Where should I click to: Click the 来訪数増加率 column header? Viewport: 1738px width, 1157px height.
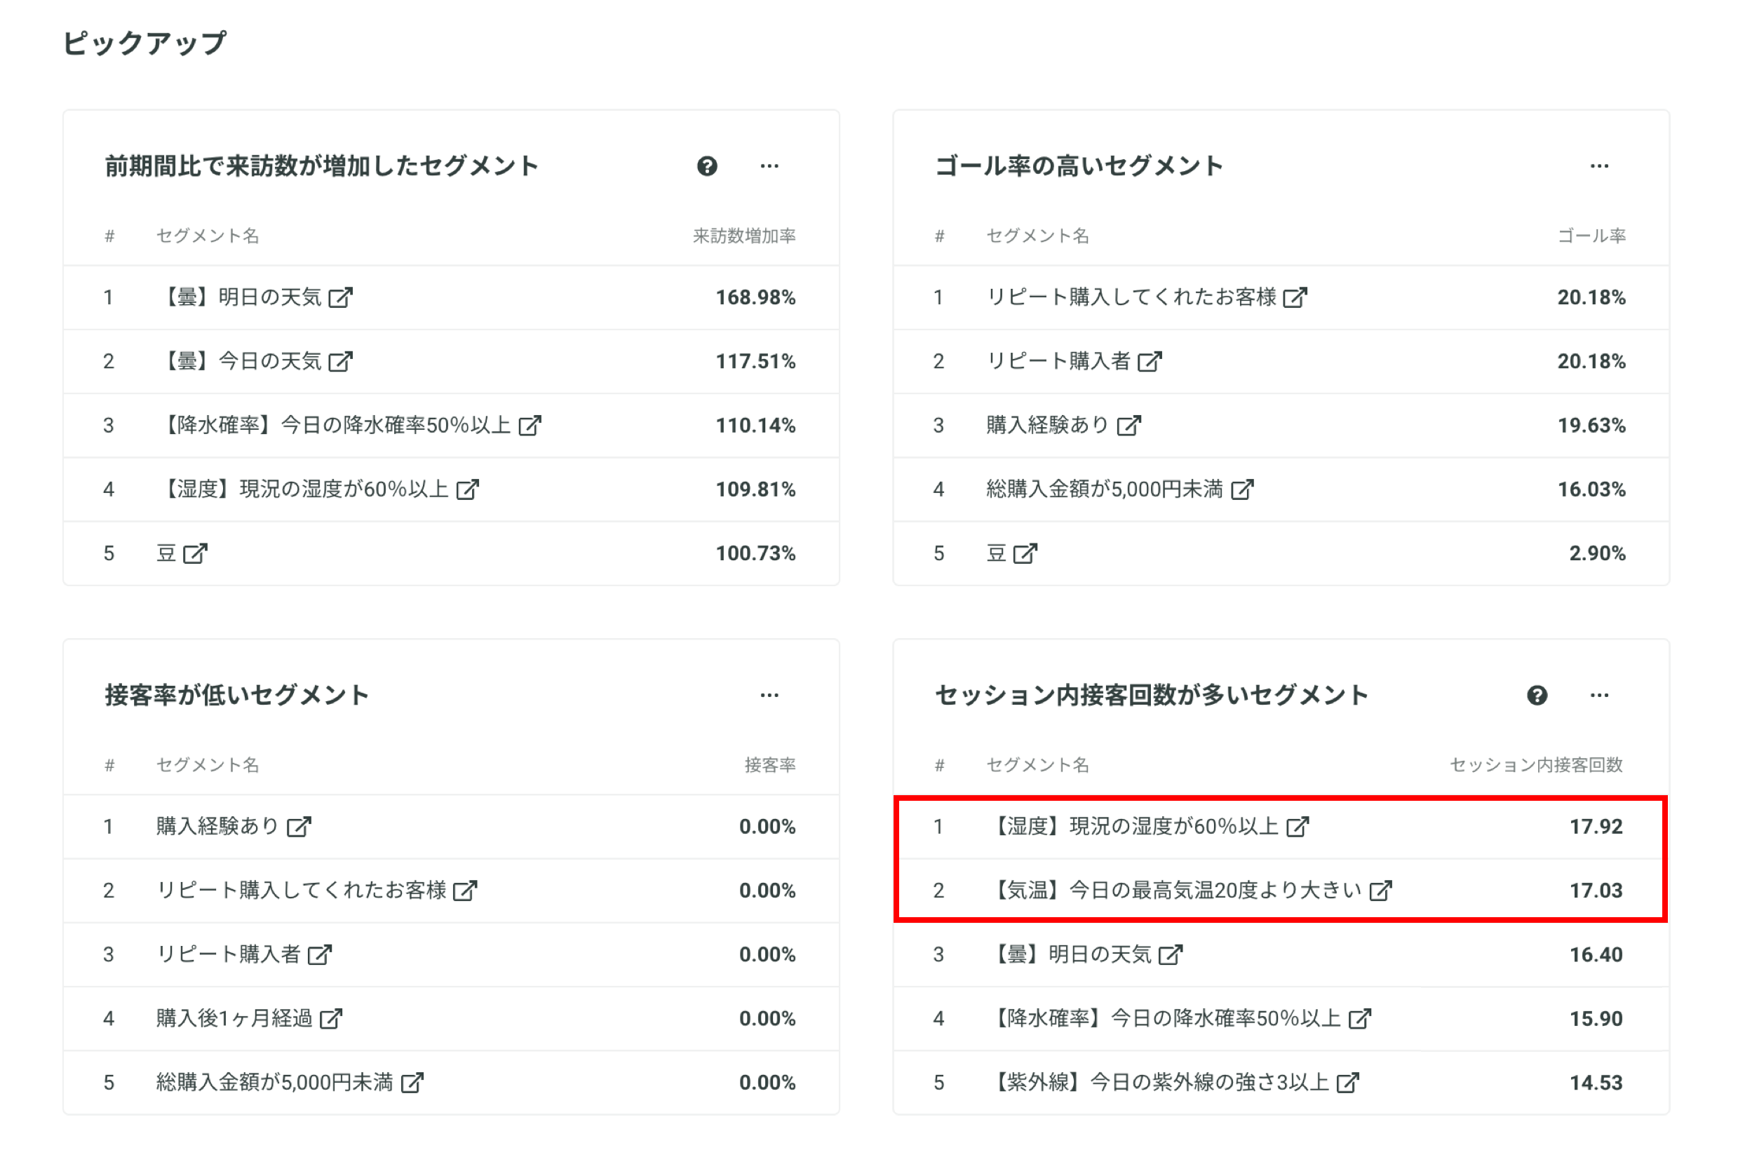coord(743,236)
